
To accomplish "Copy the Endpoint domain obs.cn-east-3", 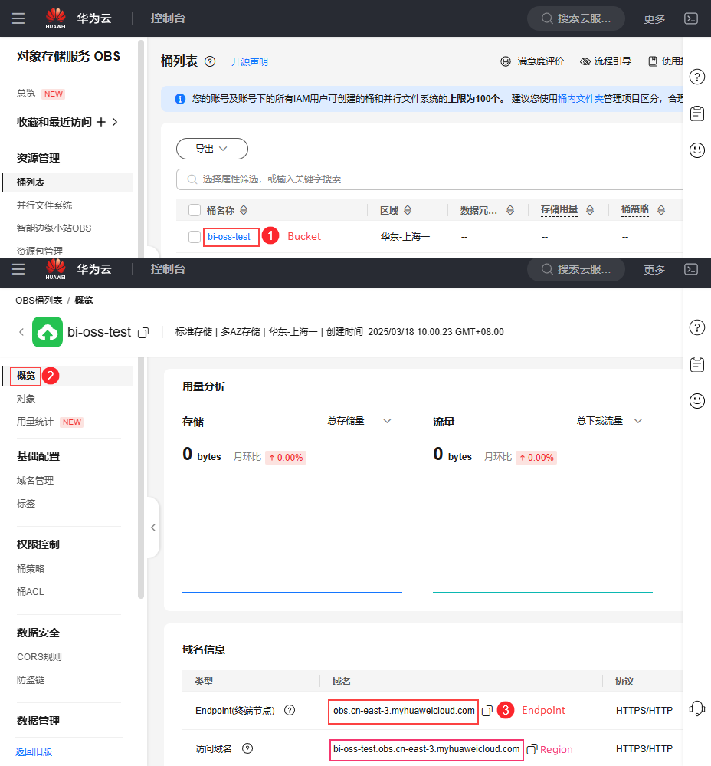I will pos(487,711).
